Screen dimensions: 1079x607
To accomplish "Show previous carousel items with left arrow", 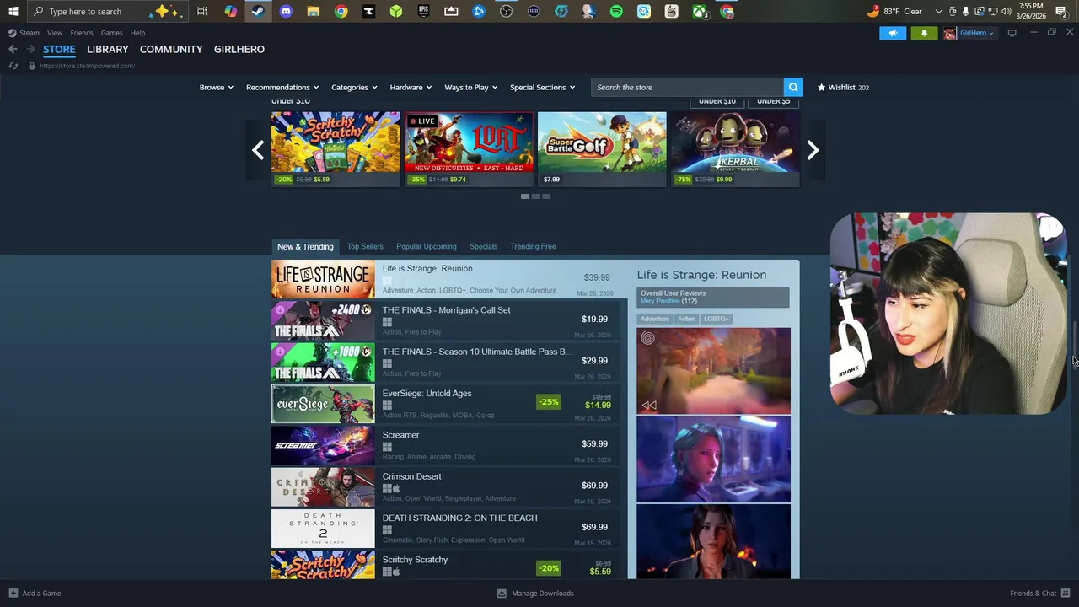I will point(258,150).
